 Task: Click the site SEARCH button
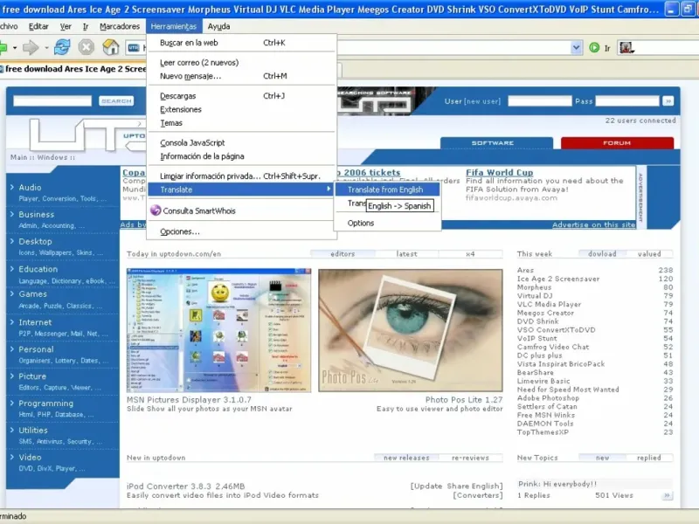(x=116, y=101)
